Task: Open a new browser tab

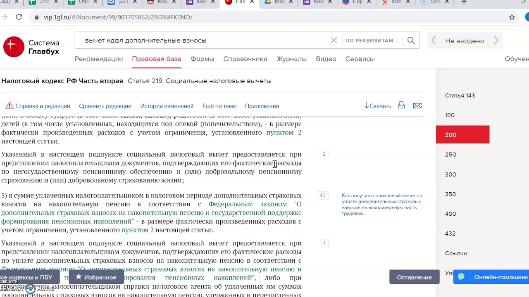Action: [464, 2]
